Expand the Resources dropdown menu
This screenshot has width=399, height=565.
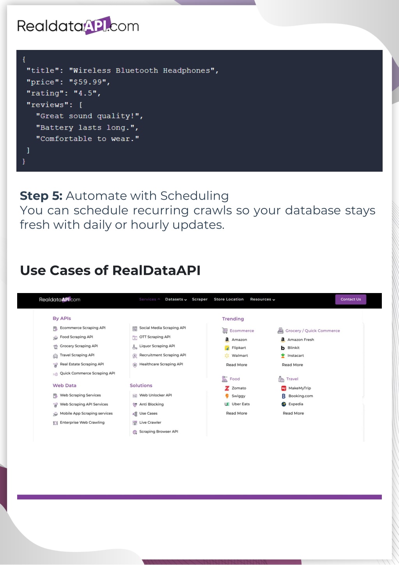(262, 299)
